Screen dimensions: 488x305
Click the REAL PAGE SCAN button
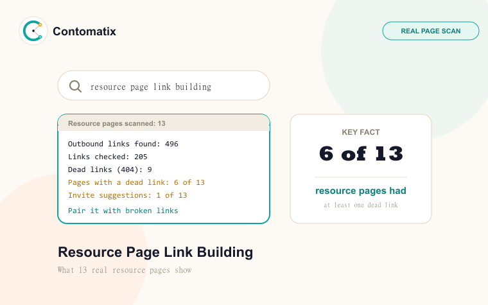(431, 31)
